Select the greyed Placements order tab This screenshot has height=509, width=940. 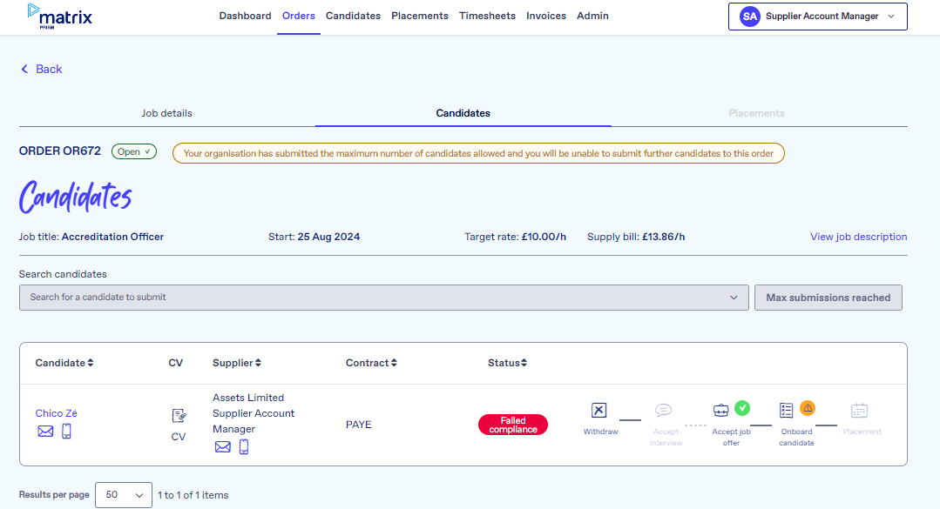pos(756,113)
